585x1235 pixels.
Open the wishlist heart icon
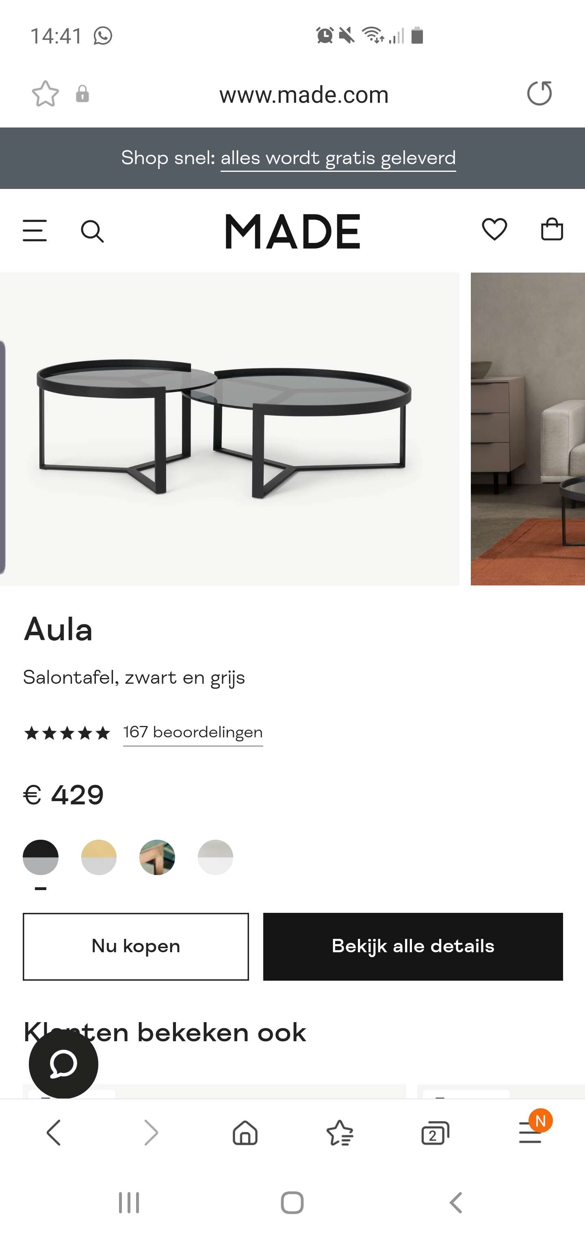click(494, 229)
